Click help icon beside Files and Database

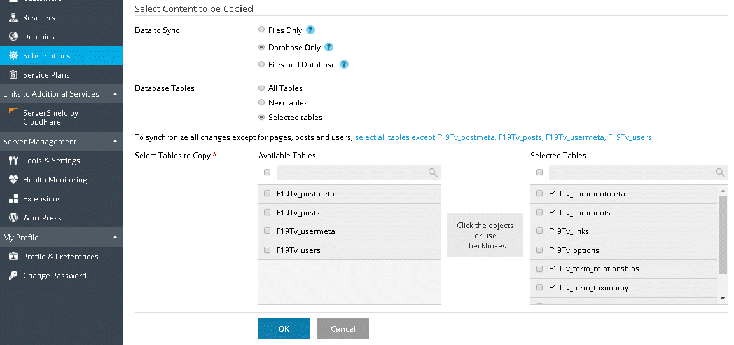[x=343, y=64]
